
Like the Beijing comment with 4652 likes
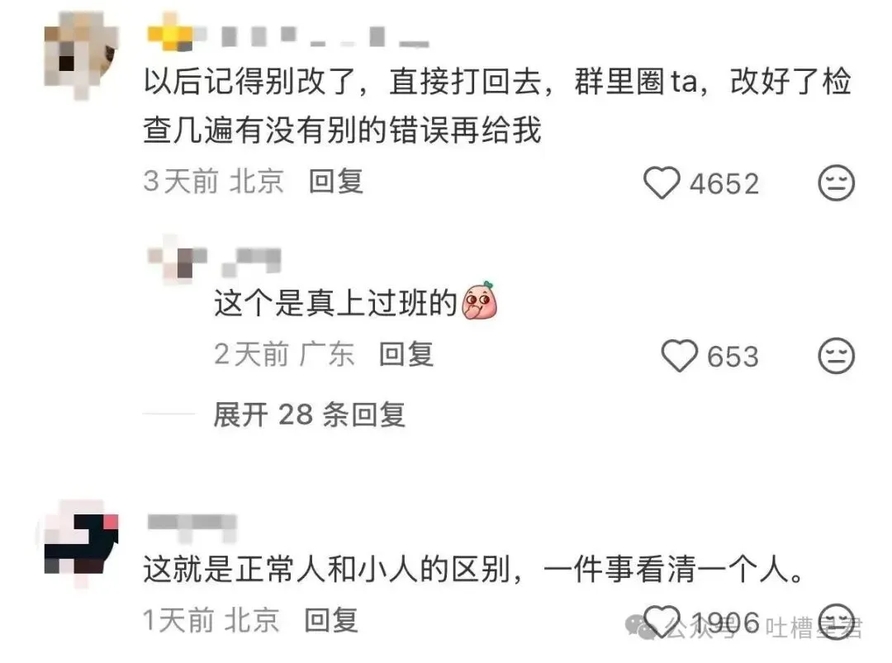[662, 183]
